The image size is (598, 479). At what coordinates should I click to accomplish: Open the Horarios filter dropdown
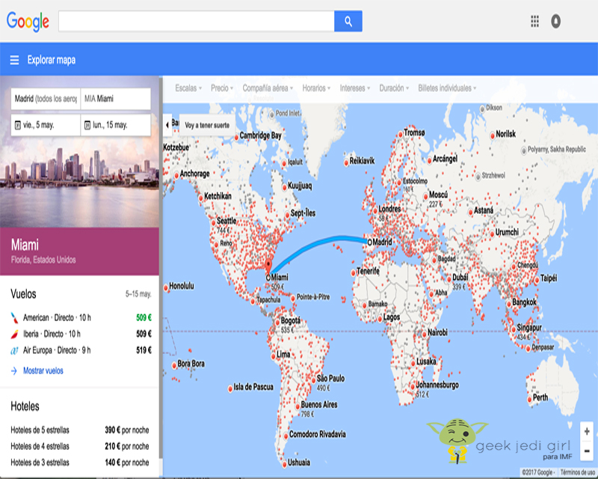click(316, 88)
